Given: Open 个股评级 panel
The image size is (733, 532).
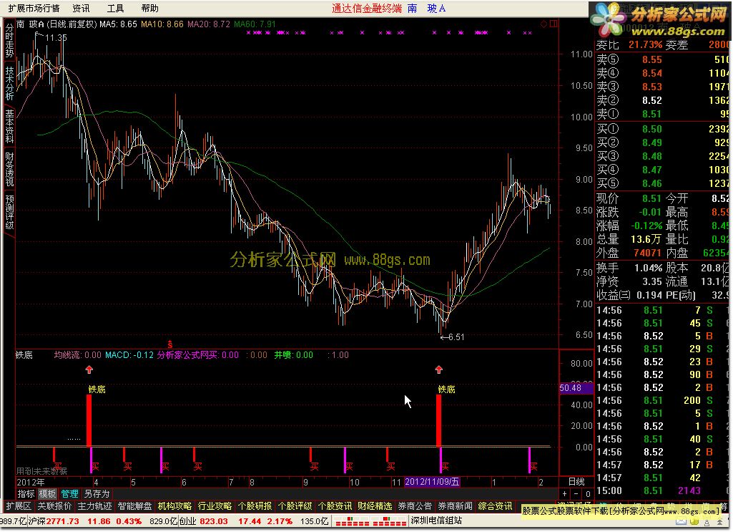Looking at the screenshot, I should [x=295, y=506].
